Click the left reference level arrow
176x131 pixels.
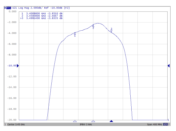tap(18, 66)
